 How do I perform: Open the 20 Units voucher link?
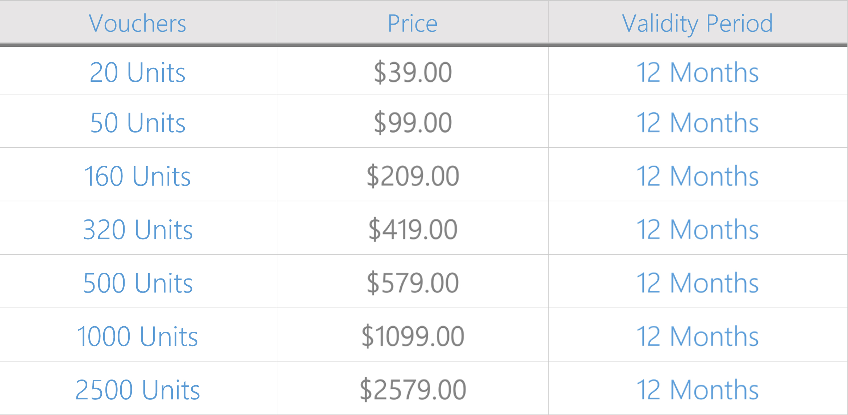click(138, 72)
